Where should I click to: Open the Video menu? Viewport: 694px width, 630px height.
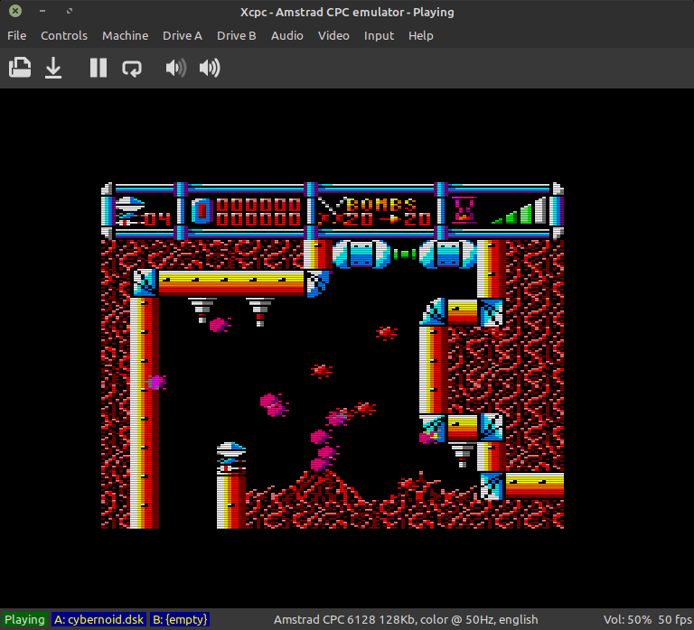[333, 35]
